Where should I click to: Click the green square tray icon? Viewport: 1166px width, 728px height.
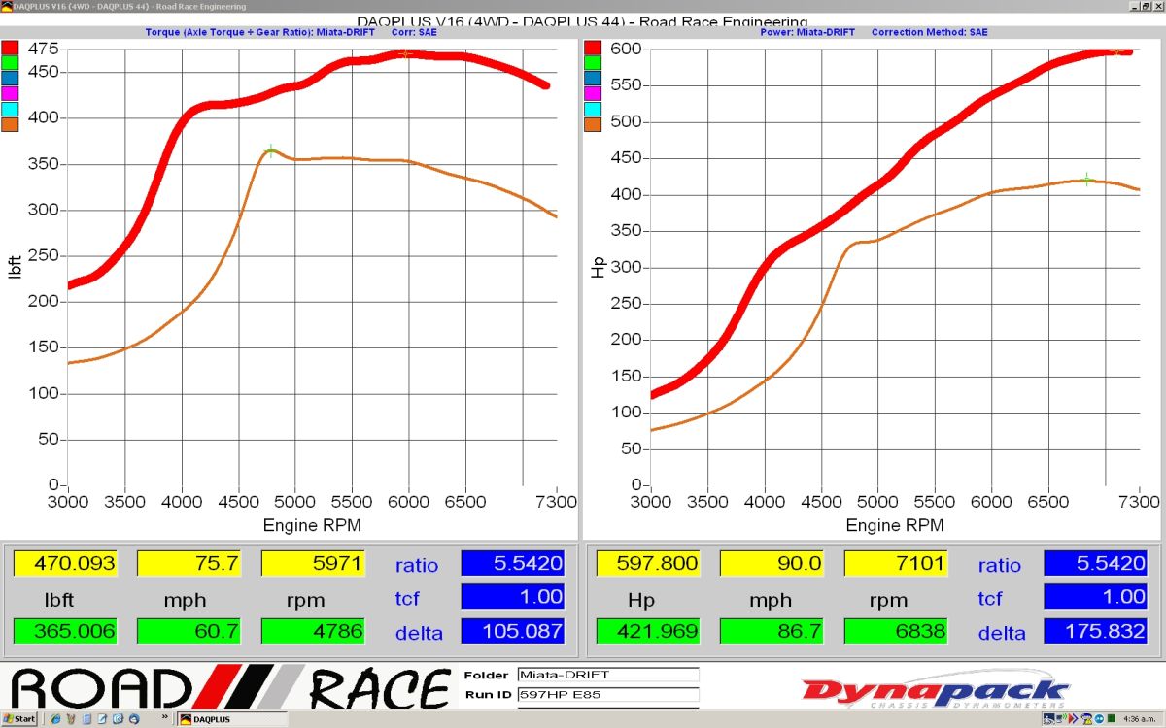coord(1111,719)
